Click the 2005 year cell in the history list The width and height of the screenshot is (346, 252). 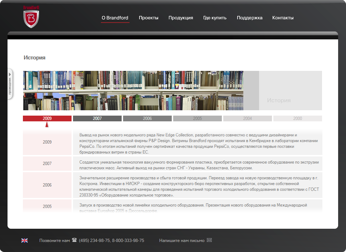47,206
